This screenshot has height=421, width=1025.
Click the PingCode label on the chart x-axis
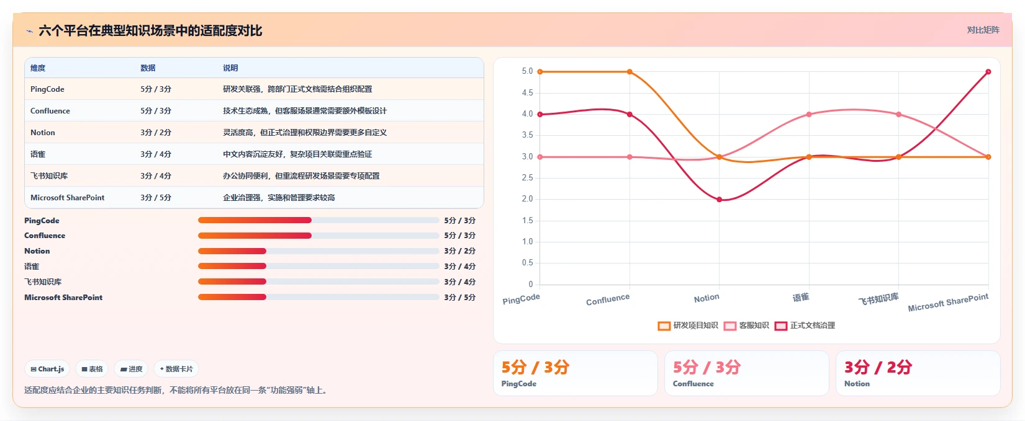pos(522,299)
